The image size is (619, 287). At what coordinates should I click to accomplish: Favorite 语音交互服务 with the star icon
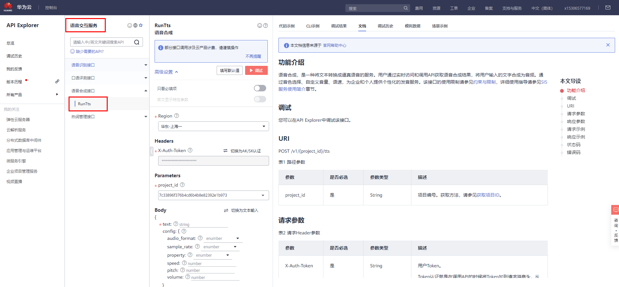(x=141, y=25)
